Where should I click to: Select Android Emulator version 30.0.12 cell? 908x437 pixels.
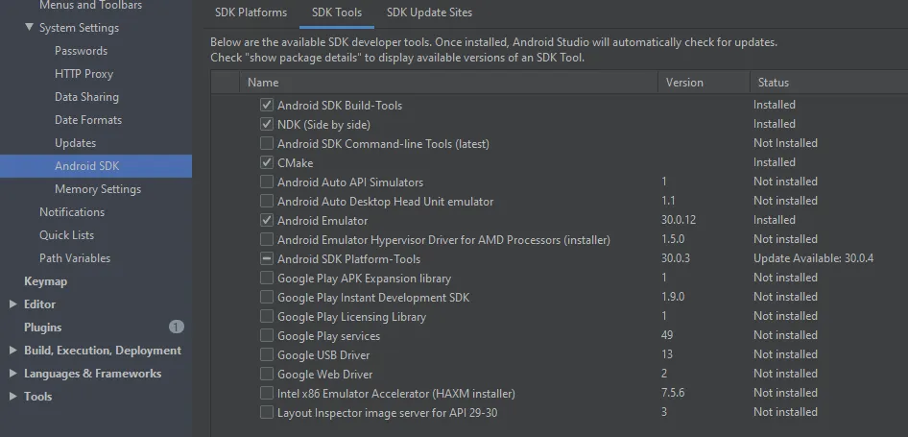[678, 220]
